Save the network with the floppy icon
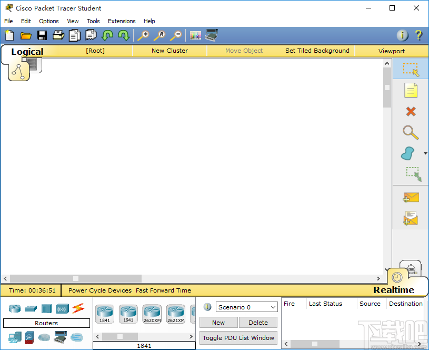The image size is (429, 350). (x=42, y=35)
